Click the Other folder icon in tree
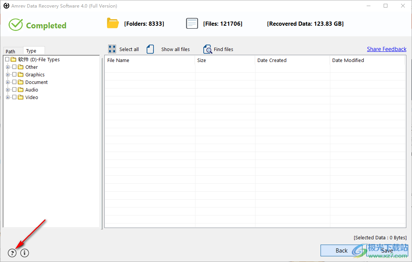Image resolution: width=412 pixels, height=262 pixels. coord(21,67)
